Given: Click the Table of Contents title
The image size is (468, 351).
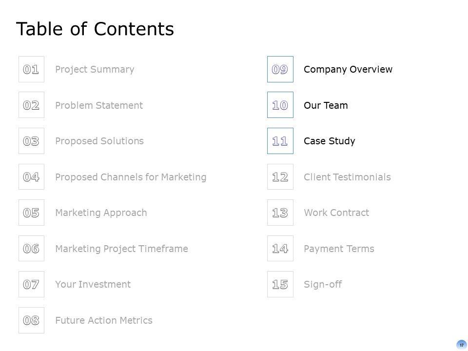Looking at the screenshot, I should [95, 29].
